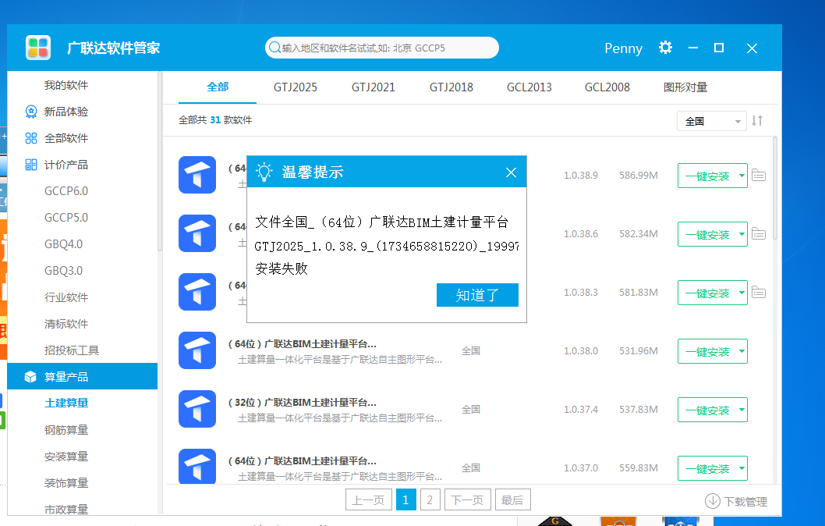Click the 上一页 pagination button
This screenshot has height=526, width=825.
(368, 499)
